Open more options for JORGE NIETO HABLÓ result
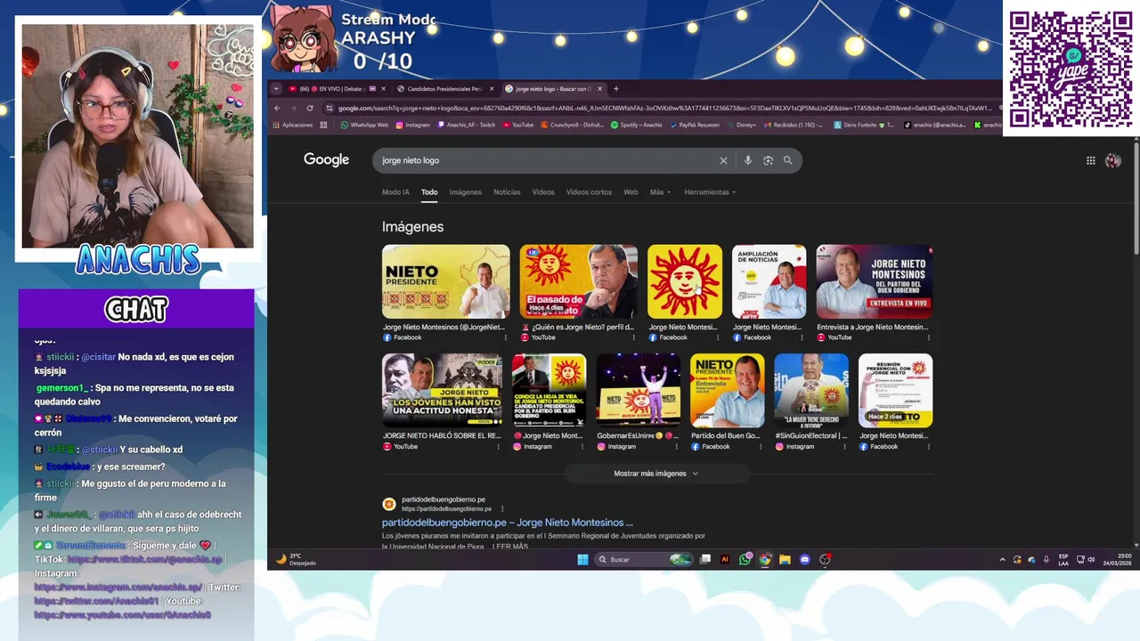Viewport: 1140px width, 641px height. (498, 446)
